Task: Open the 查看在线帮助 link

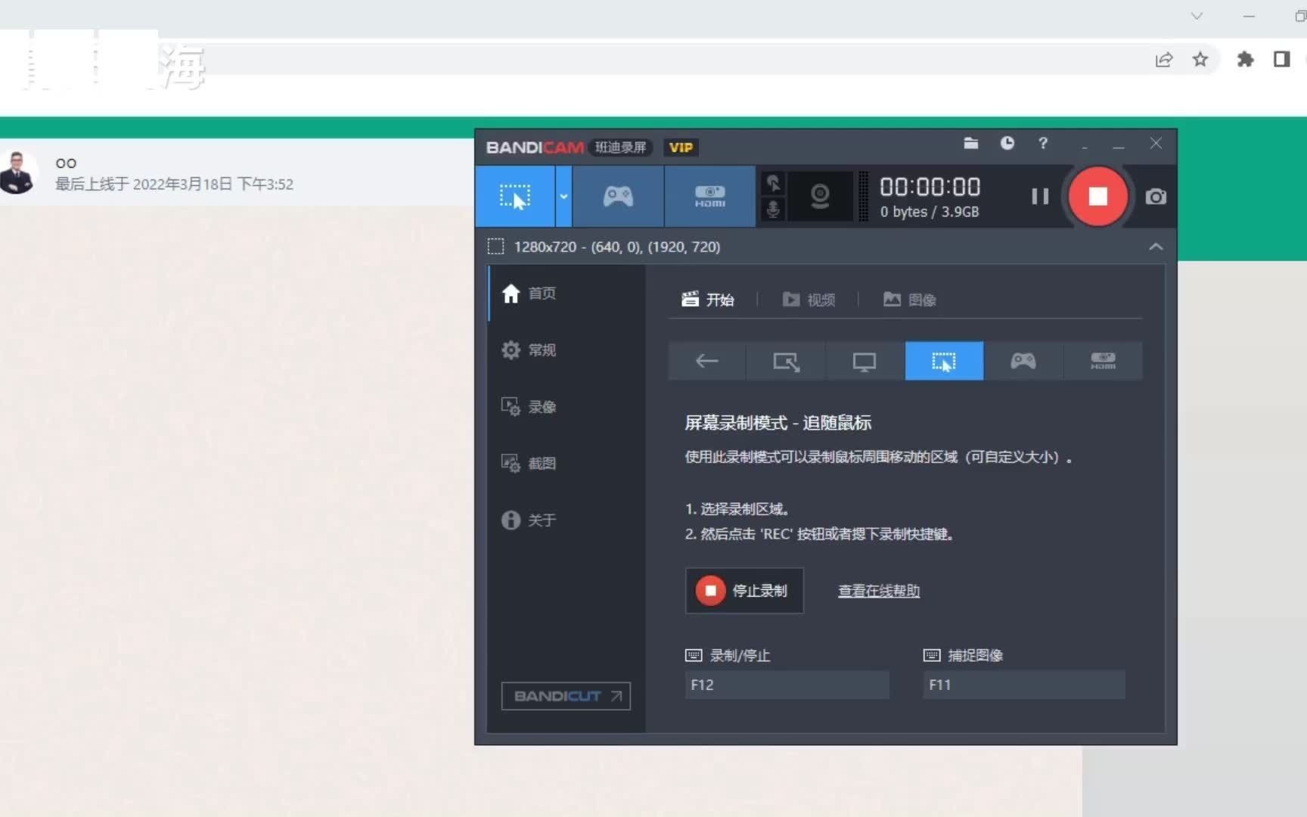Action: [x=879, y=591]
